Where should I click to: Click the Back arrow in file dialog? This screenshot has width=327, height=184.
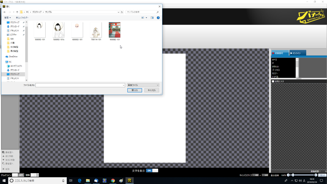point(4,12)
